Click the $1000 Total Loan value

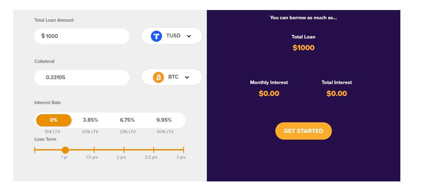(304, 48)
